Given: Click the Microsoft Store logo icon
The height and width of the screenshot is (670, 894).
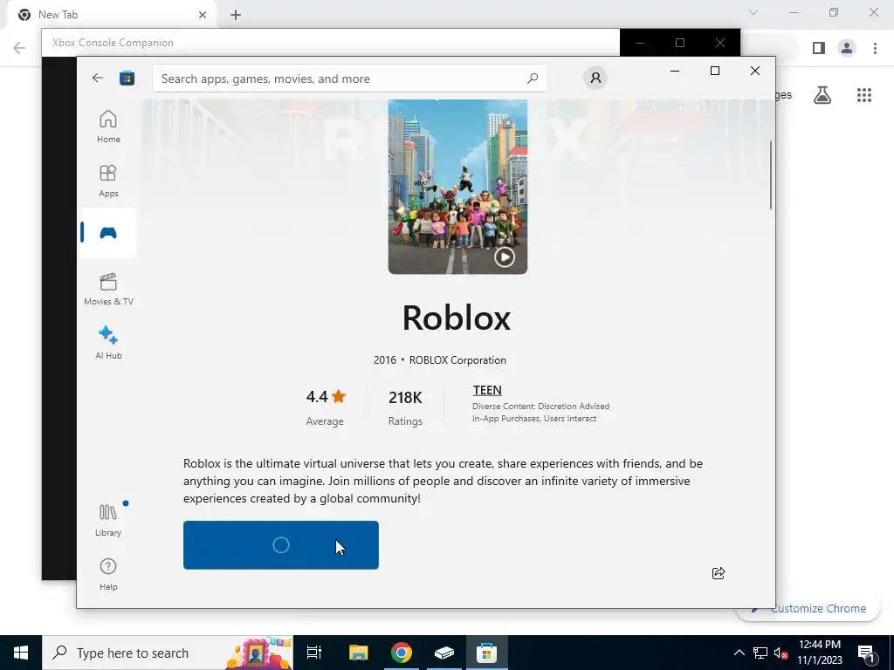Looking at the screenshot, I should tap(127, 78).
